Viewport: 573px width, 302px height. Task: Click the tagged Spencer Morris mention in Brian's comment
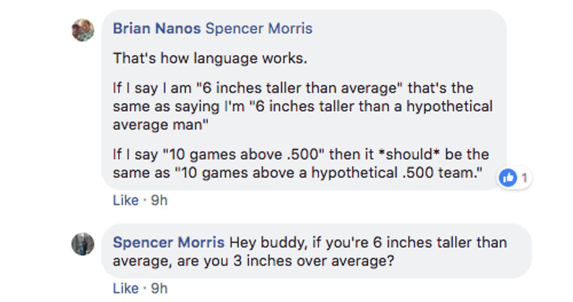(259, 29)
